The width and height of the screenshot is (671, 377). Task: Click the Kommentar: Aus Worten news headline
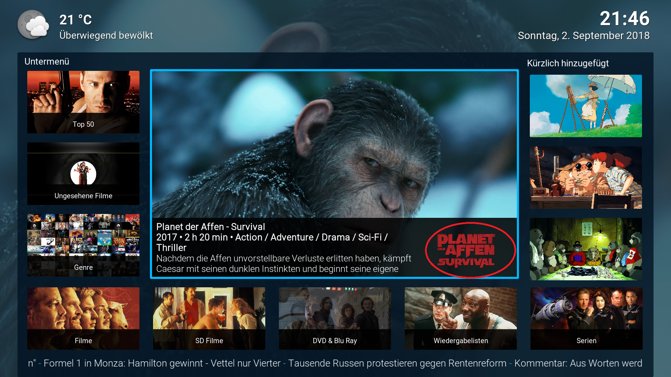(x=578, y=363)
